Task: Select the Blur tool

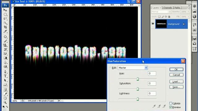Action: pyautogui.click(x=5, y=62)
